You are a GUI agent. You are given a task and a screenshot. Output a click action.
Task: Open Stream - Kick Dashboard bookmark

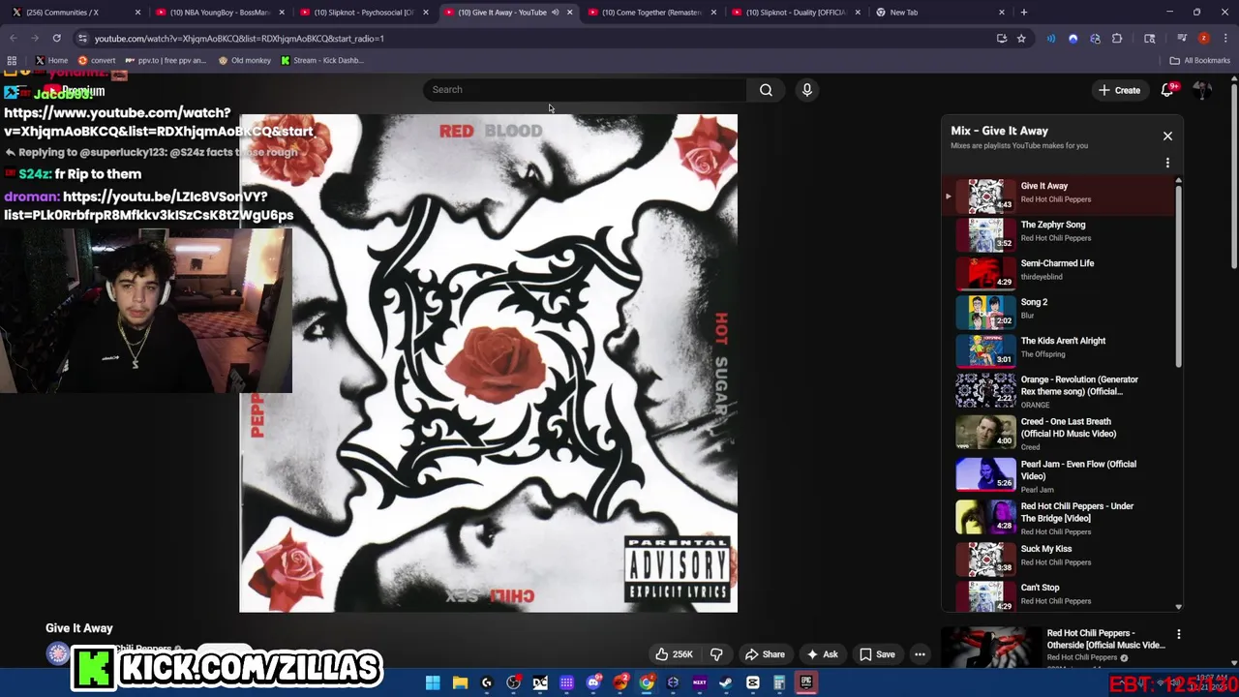pos(322,60)
